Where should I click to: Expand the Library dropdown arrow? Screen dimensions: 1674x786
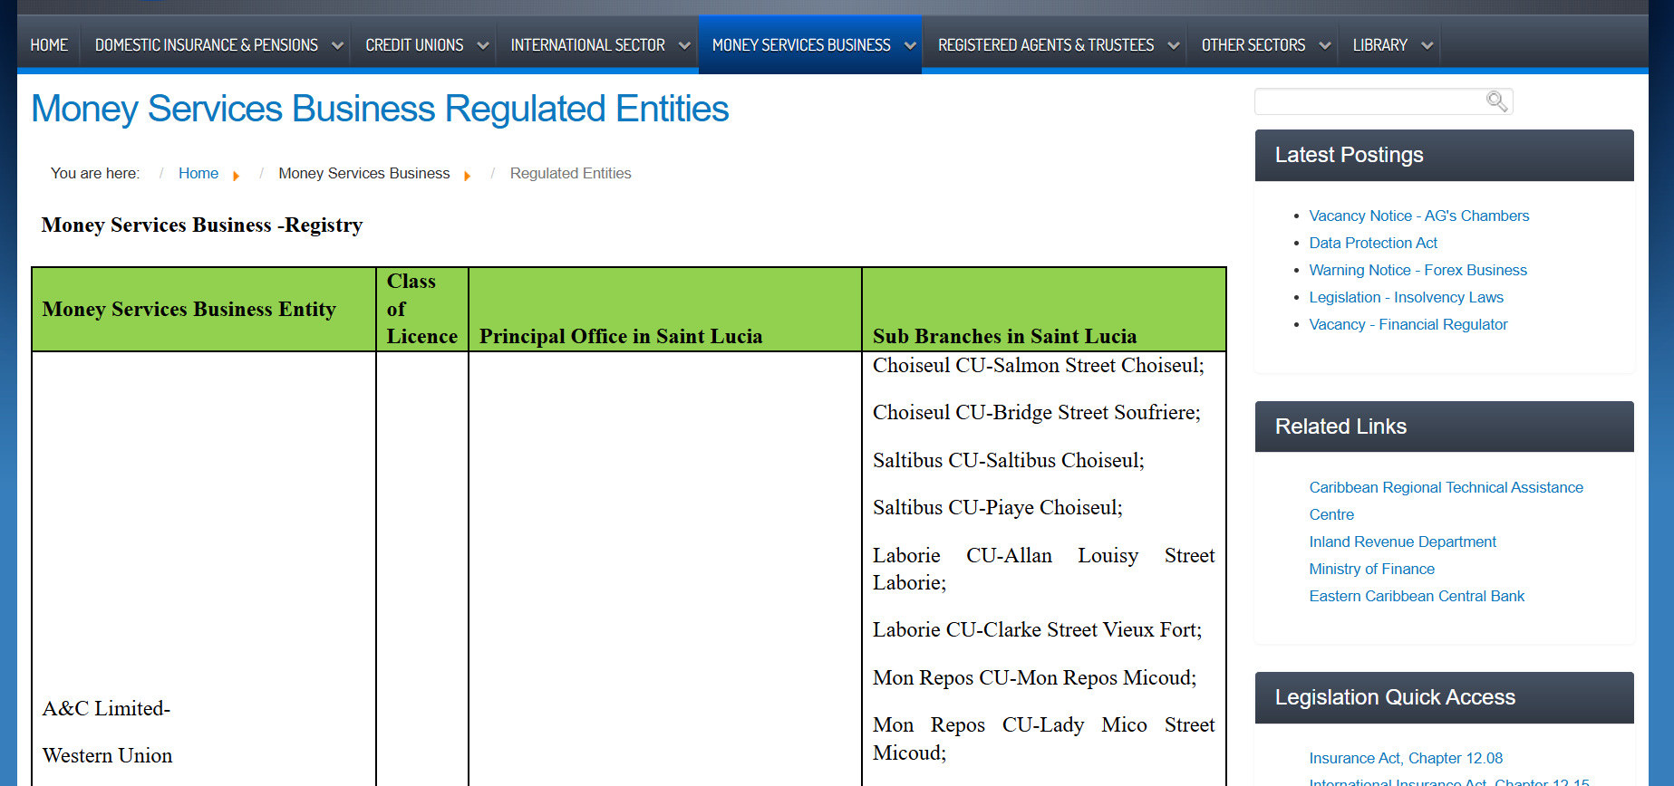click(1427, 45)
